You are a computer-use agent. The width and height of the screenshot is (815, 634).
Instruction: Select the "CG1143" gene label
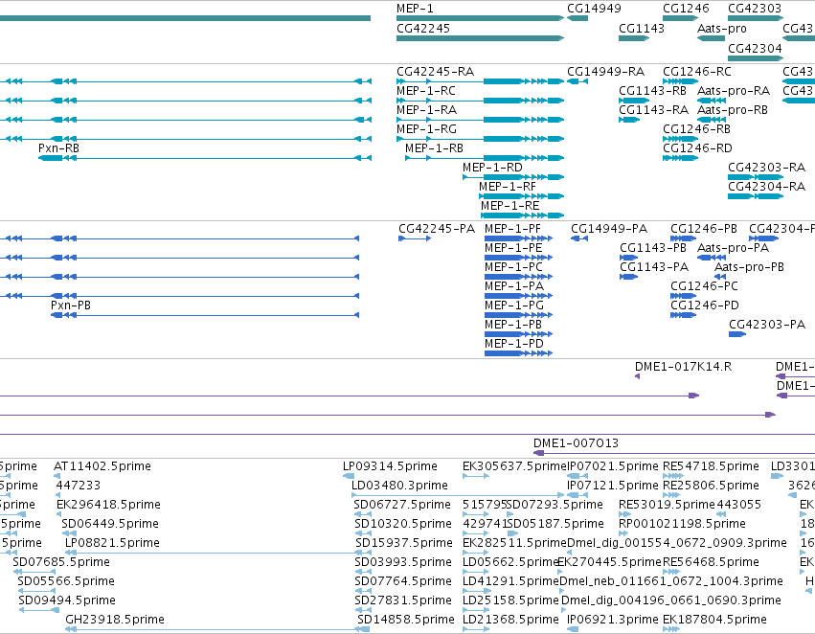pyautogui.click(x=642, y=29)
